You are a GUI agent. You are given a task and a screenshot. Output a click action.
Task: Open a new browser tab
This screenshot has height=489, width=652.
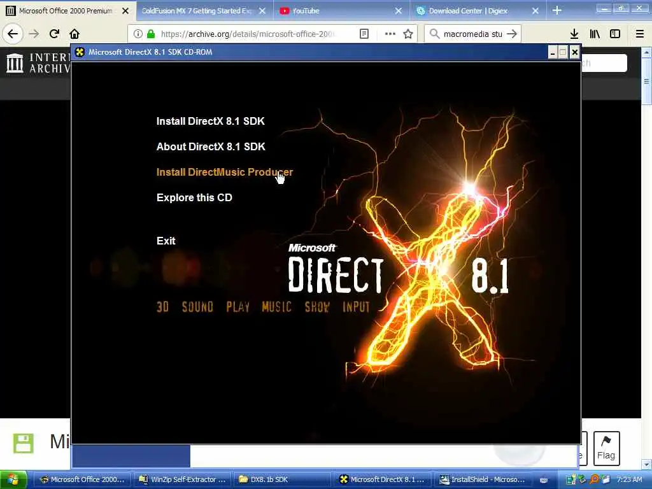tap(557, 11)
